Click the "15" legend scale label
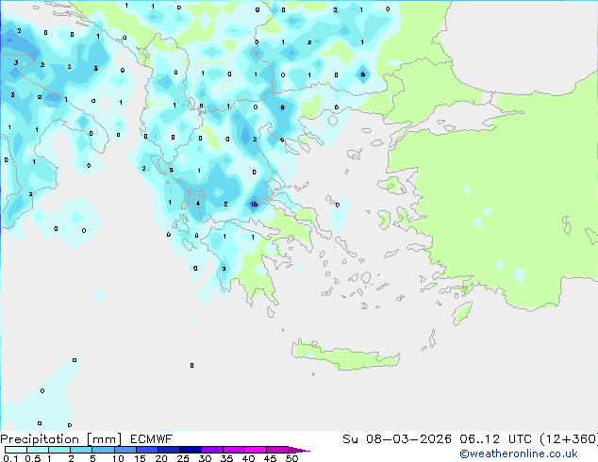The height and width of the screenshot is (462, 598). point(140,458)
